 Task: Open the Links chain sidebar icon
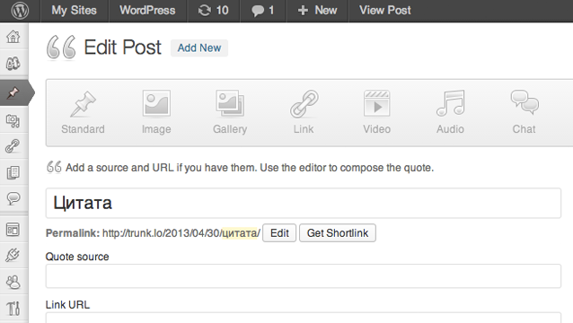13,146
